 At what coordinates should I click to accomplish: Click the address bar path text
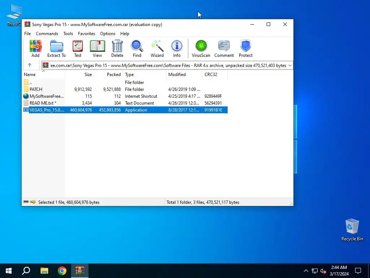coord(168,66)
